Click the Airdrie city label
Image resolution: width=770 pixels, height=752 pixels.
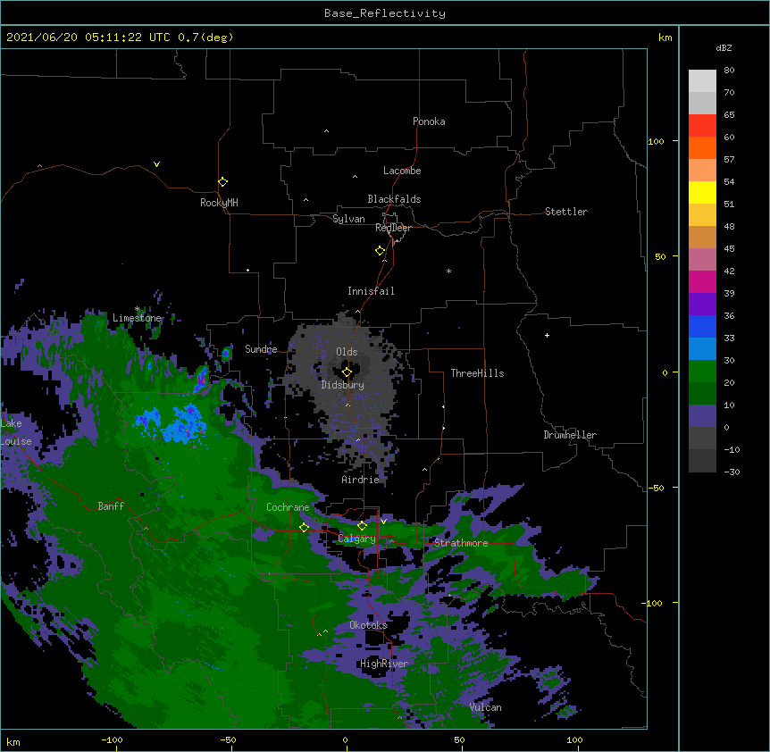tap(361, 480)
